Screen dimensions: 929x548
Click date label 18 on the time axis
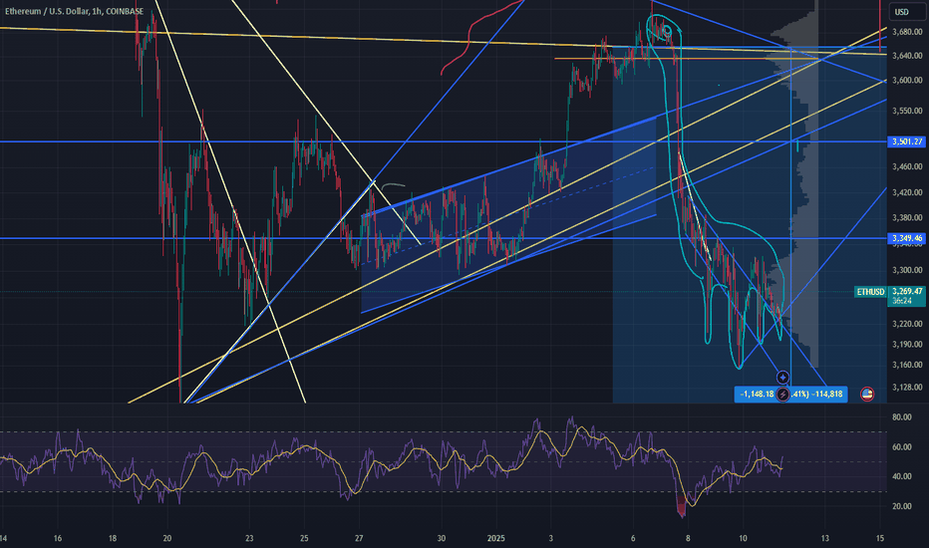click(113, 538)
